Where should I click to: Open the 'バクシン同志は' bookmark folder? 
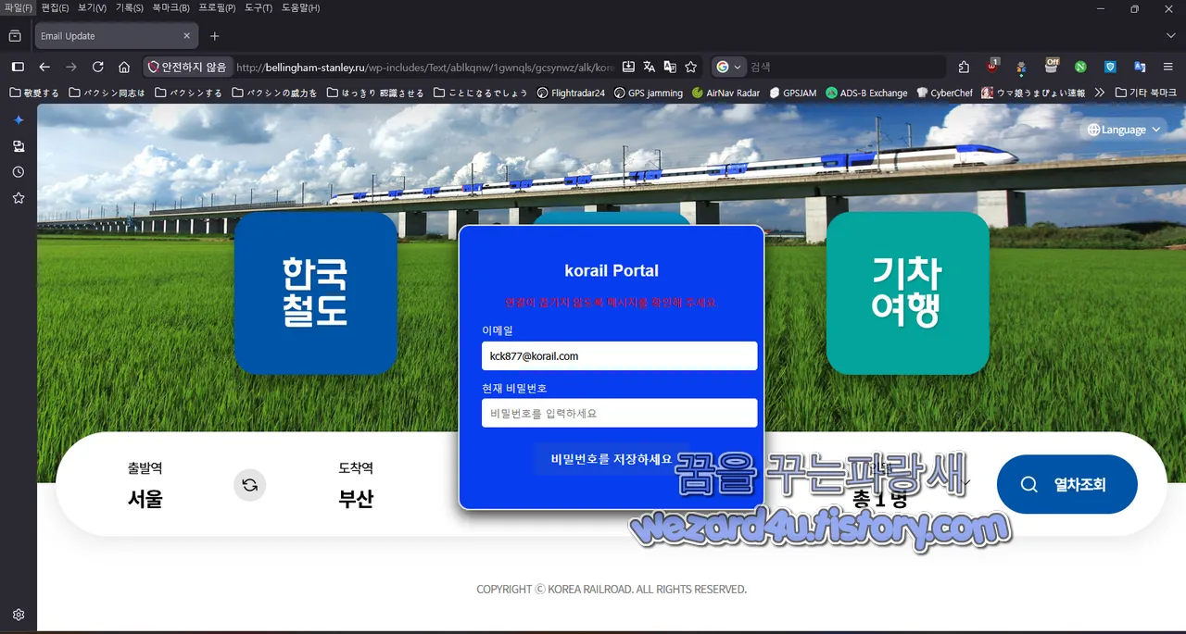107,93
